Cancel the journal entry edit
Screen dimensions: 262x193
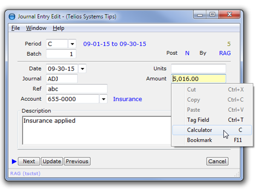[x=217, y=161]
